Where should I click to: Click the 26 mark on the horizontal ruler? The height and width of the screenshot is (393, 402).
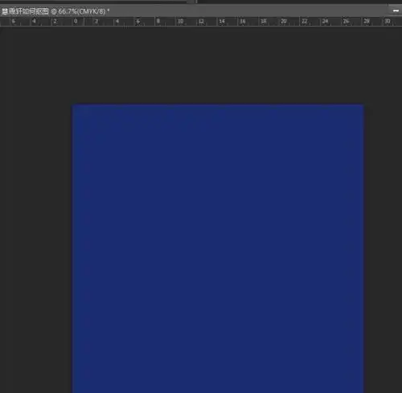tap(346, 21)
